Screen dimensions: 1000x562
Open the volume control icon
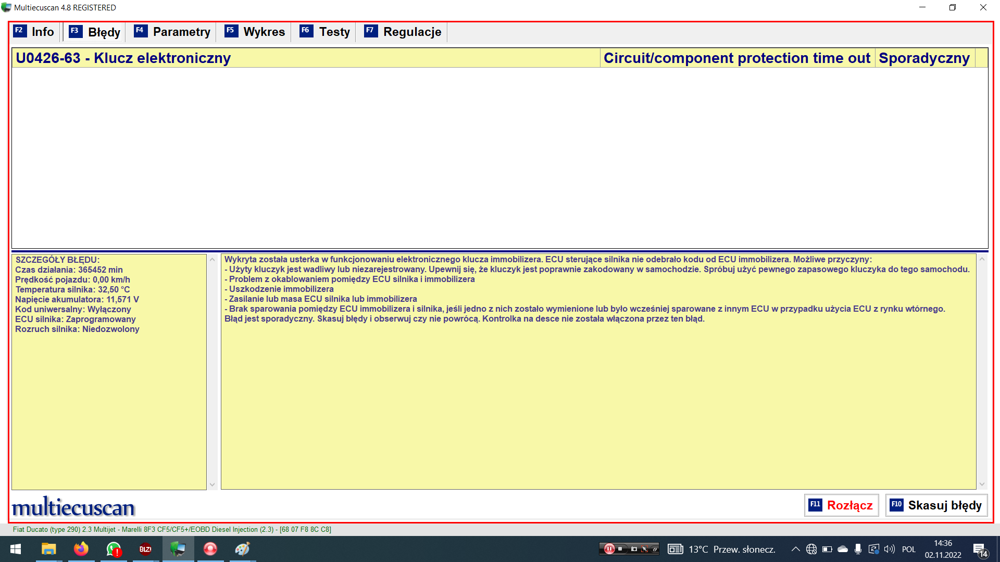[889, 549]
